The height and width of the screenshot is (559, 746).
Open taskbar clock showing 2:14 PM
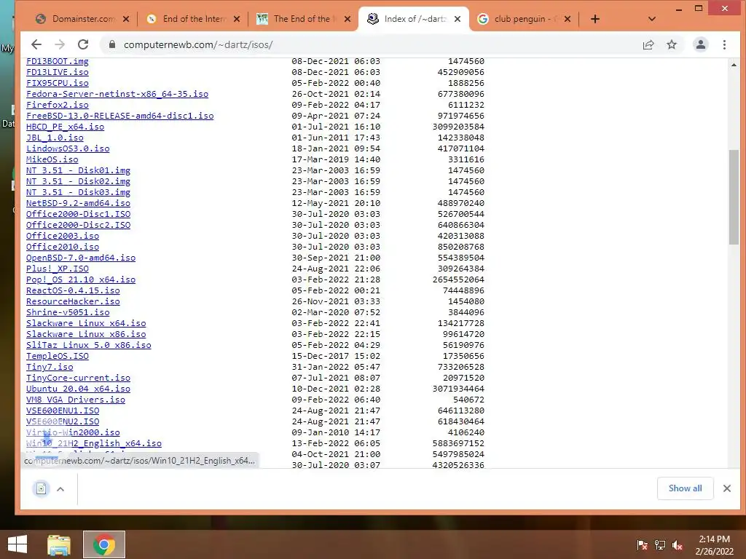coord(714,545)
